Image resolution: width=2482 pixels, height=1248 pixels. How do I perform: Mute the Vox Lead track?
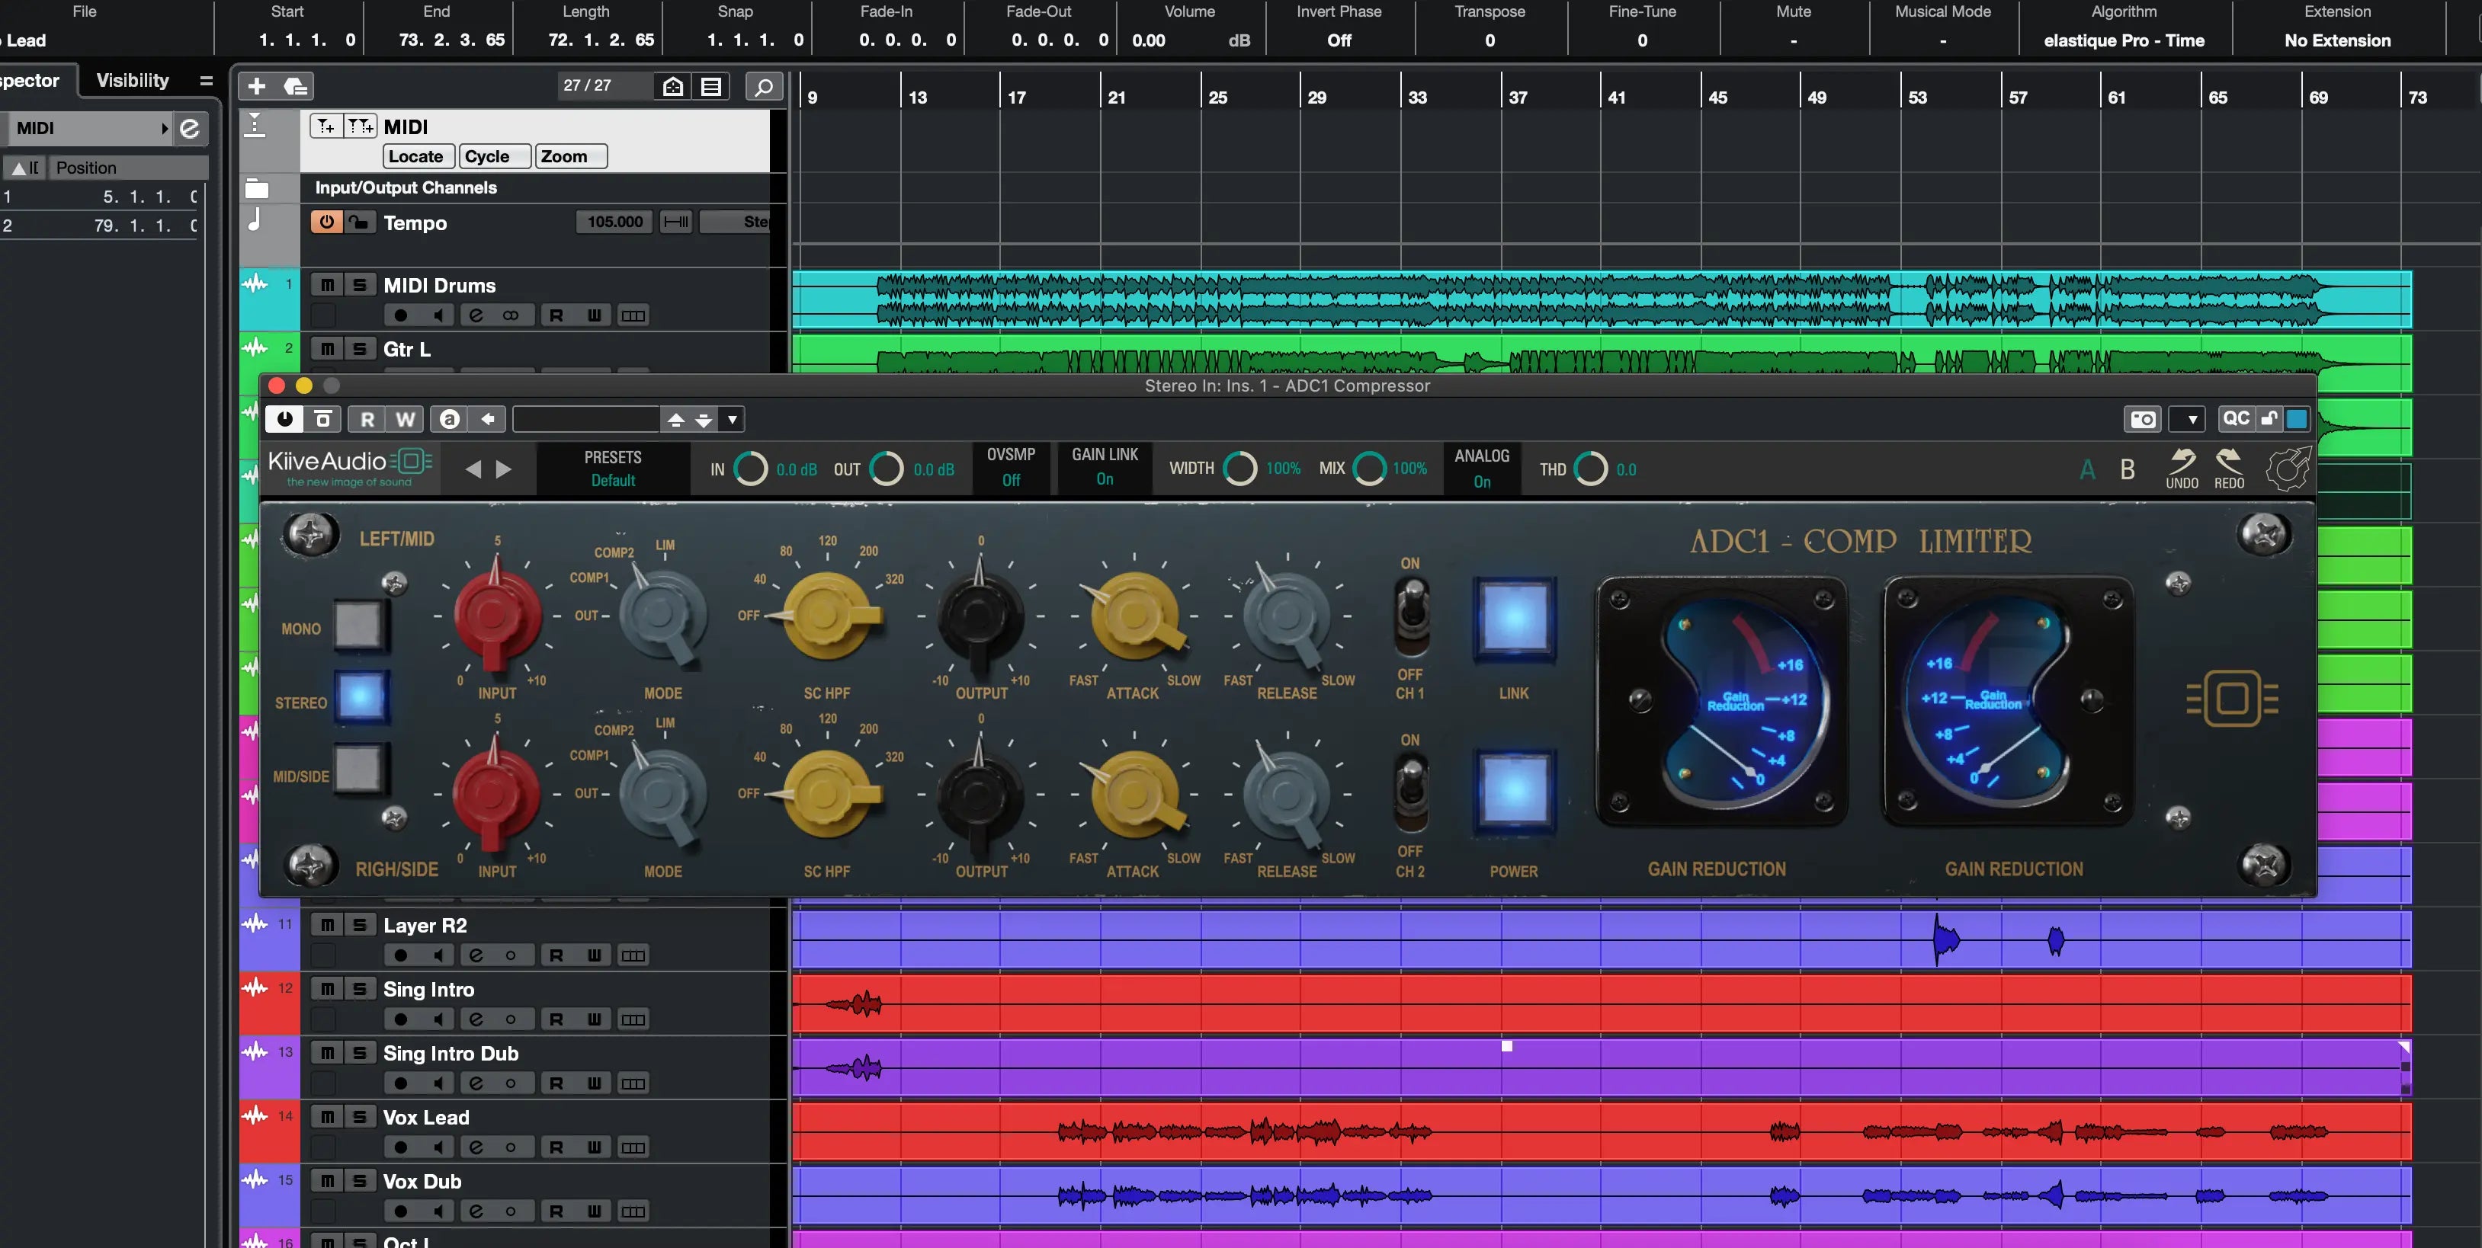tap(326, 1117)
